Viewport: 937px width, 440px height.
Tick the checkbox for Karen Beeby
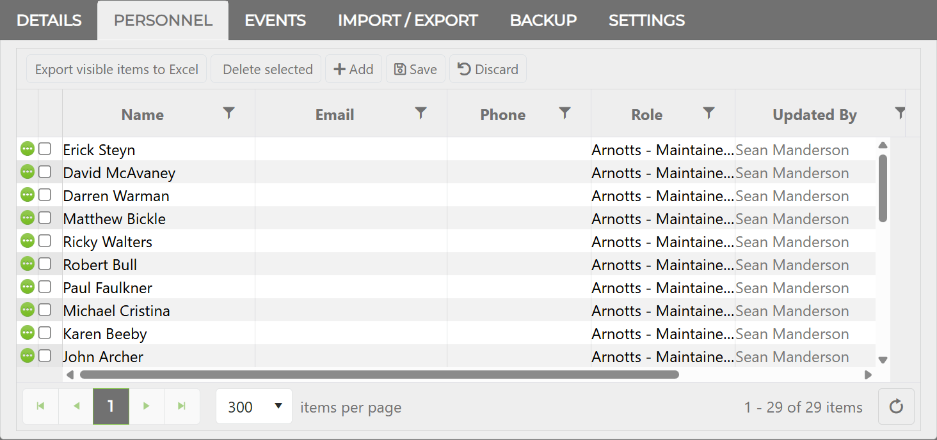(45, 333)
